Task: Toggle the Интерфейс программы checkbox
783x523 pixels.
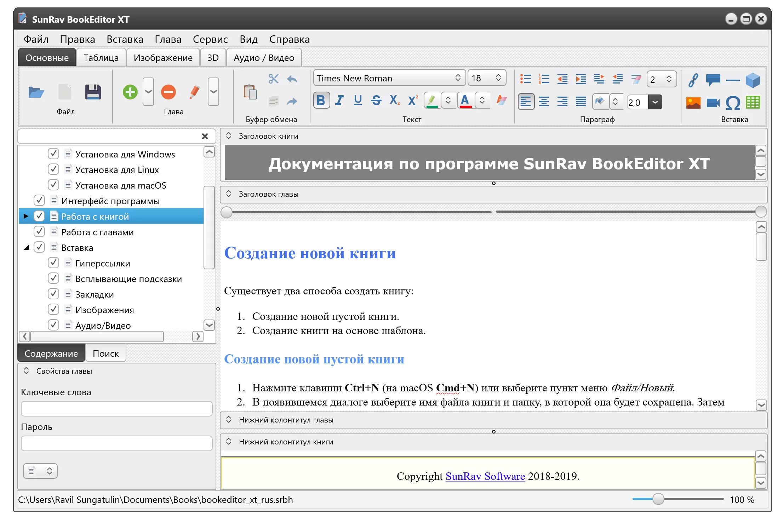Action: [39, 201]
